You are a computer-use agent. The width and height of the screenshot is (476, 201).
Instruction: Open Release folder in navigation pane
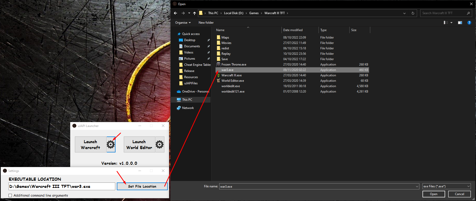(x=189, y=71)
